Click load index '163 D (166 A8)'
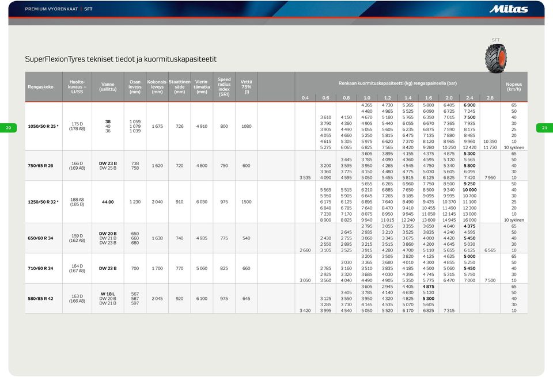Viewport: 553px width, 377px height. coord(77,298)
